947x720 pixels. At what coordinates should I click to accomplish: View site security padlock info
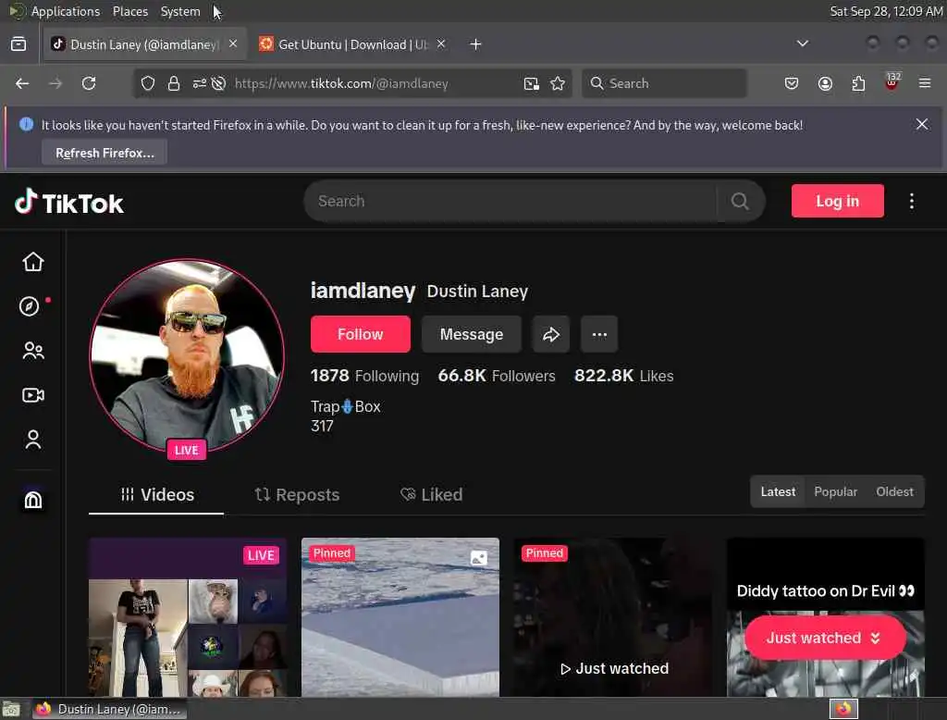[x=174, y=83]
